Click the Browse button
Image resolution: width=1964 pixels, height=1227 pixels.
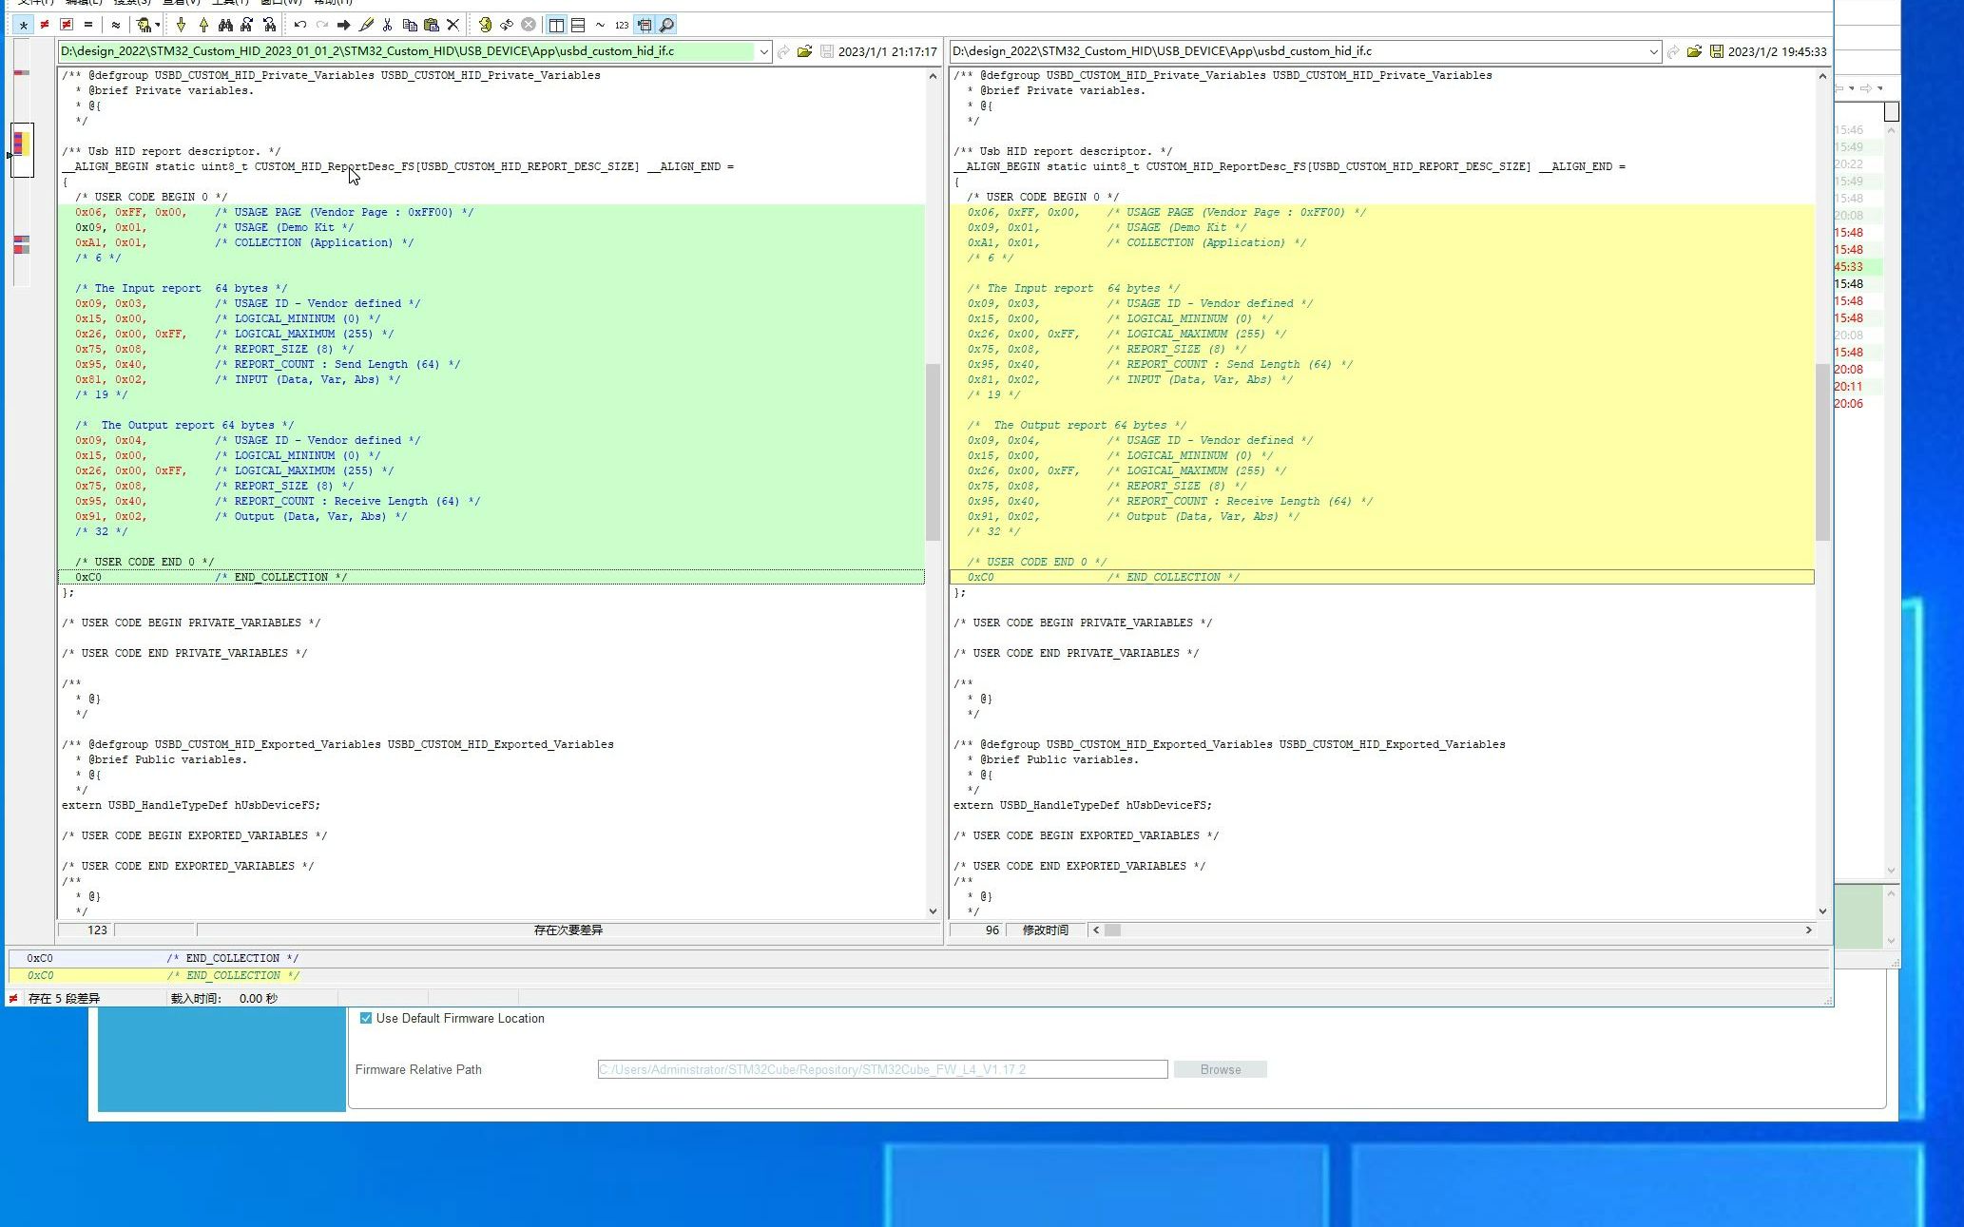click(x=1220, y=1069)
